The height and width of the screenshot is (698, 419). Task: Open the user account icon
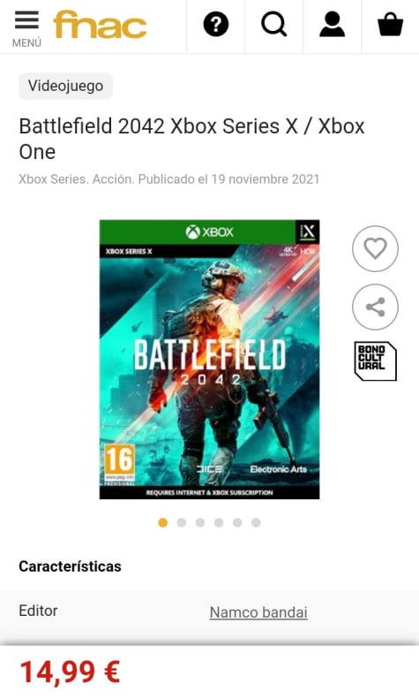(x=332, y=25)
